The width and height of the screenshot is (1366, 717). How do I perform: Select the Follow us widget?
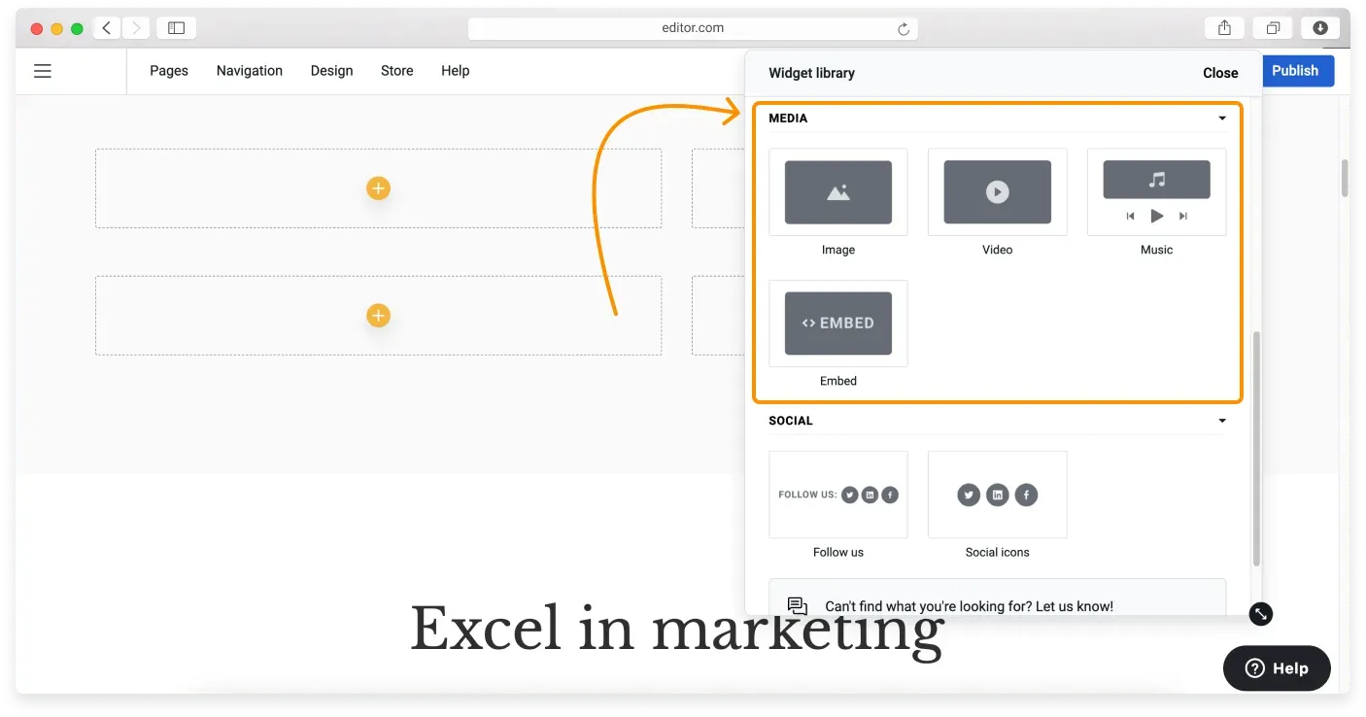pyautogui.click(x=838, y=495)
